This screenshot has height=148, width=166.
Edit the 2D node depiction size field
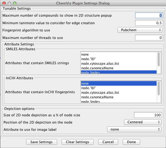(148, 115)
